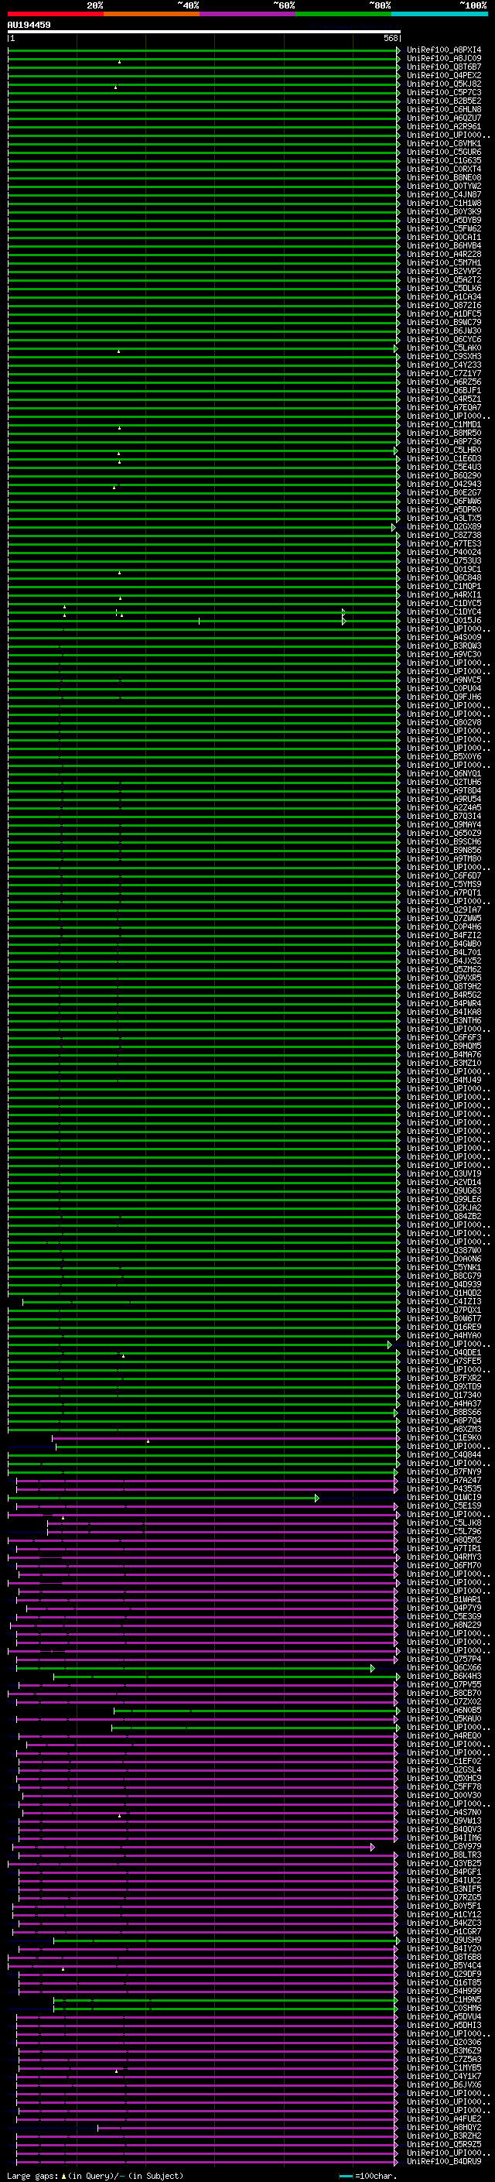Select the UniRef100_Q5A2T2 label
This screenshot has height=2182, width=495.
coord(444,279)
